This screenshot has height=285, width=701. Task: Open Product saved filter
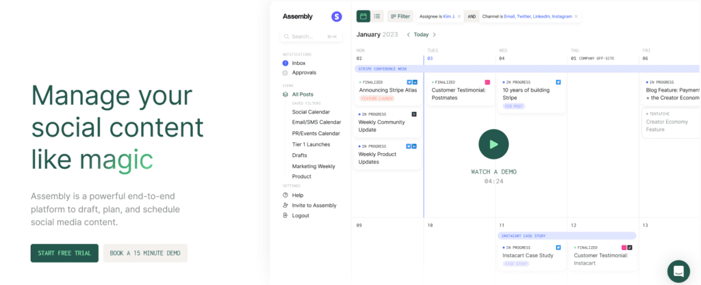302,176
